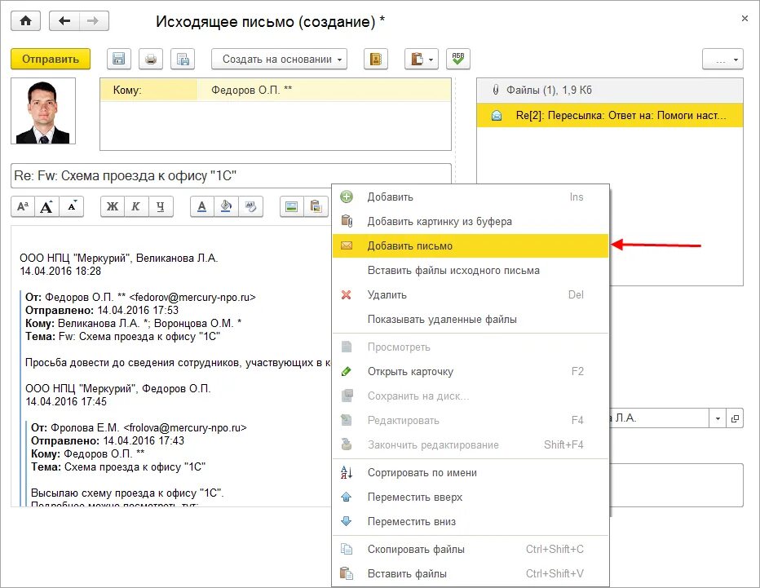Close the Исходящее письмо window
This screenshot has height=588, width=760.
(745, 19)
